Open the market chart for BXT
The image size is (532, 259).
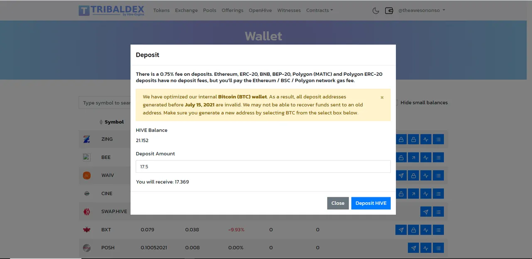(x=426, y=230)
